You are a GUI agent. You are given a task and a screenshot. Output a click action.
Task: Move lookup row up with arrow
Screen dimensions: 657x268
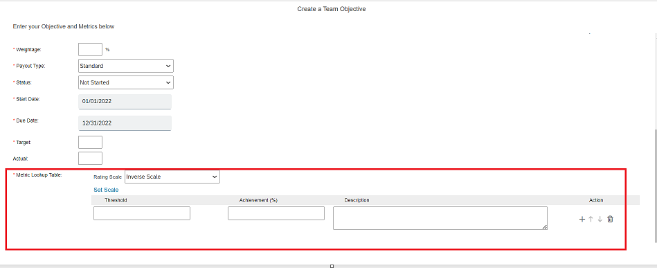pos(591,219)
